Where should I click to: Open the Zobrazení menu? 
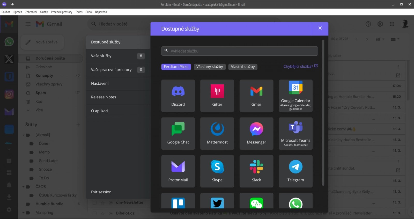(x=31, y=12)
